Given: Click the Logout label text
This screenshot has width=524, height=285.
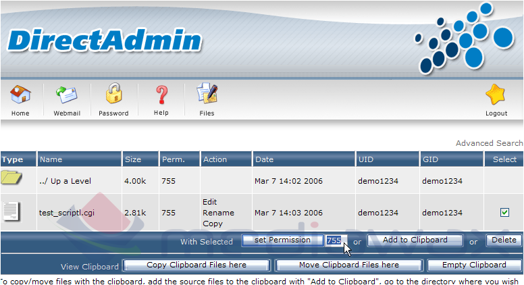Looking at the screenshot, I should pyautogui.click(x=496, y=113).
